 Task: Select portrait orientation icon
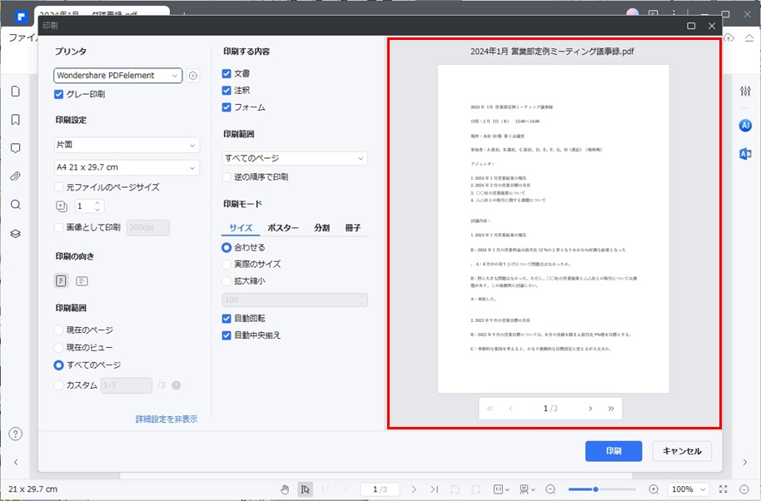61,280
